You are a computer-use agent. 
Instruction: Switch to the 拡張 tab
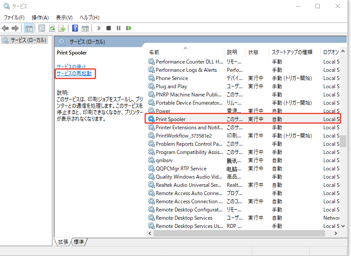(63, 242)
